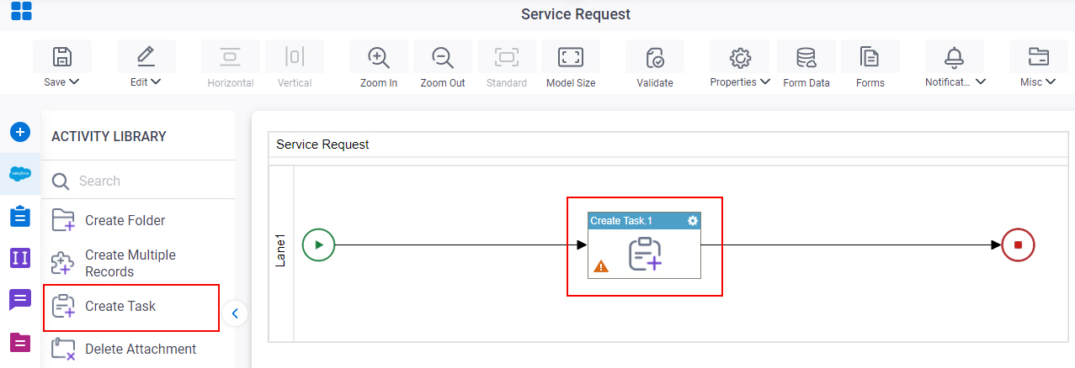The width and height of the screenshot is (1075, 368).
Task: Open Create Task.1 settings gear
Action: click(x=693, y=221)
